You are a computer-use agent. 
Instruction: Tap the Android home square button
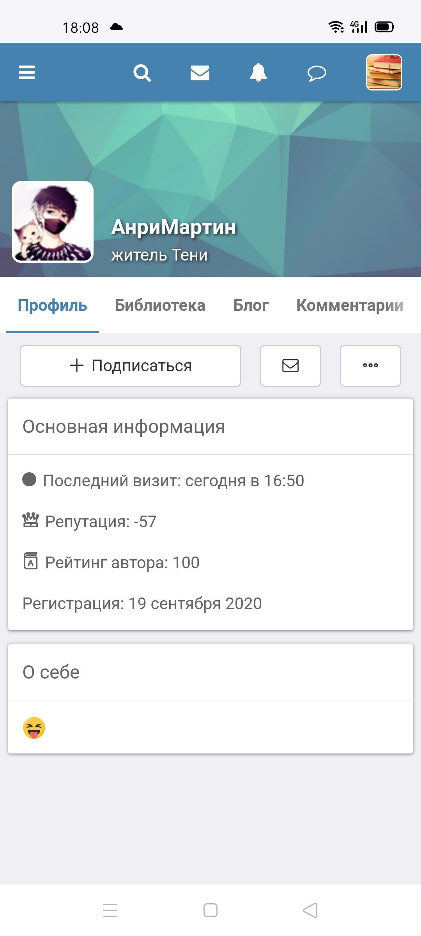pos(210,910)
